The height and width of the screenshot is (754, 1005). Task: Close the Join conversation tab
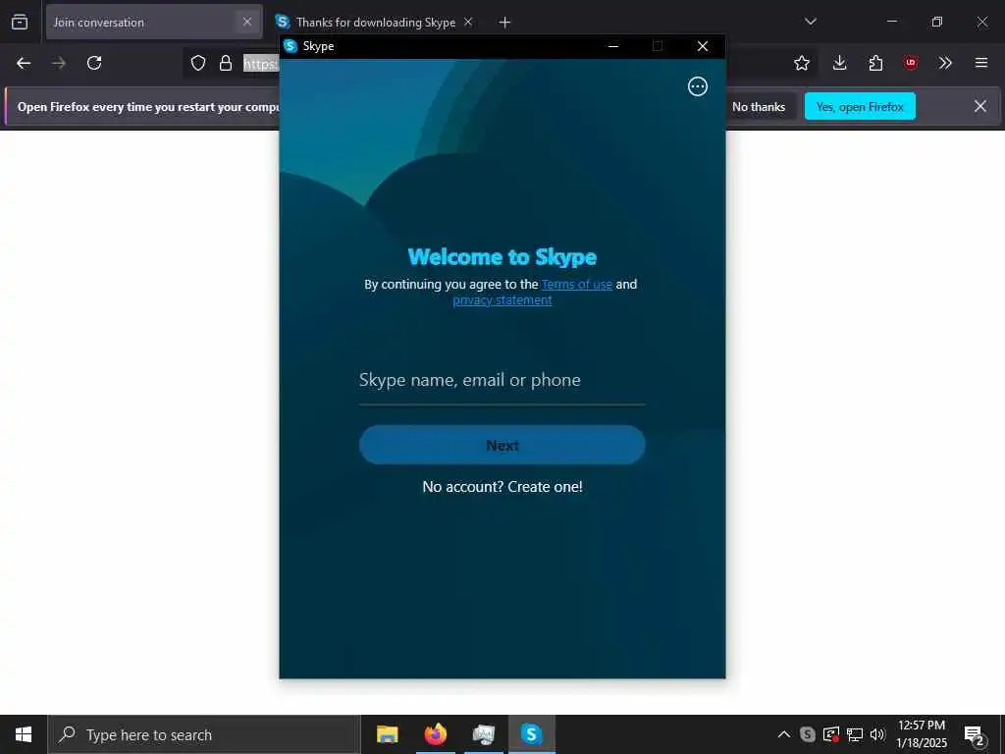[x=246, y=22]
